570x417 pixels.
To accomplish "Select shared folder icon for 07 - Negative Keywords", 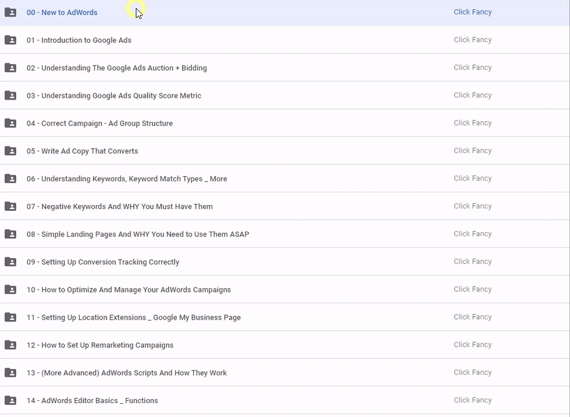I will (x=10, y=207).
